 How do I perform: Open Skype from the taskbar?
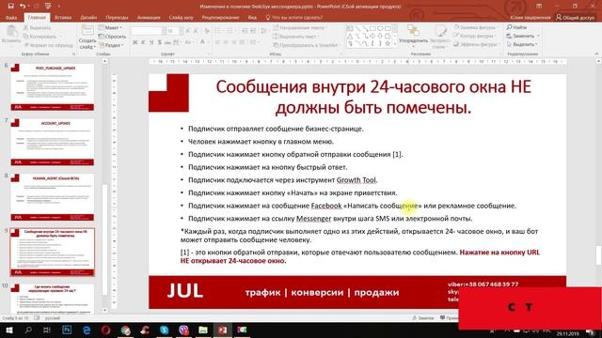pyautogui.click(x=165, y=330)
